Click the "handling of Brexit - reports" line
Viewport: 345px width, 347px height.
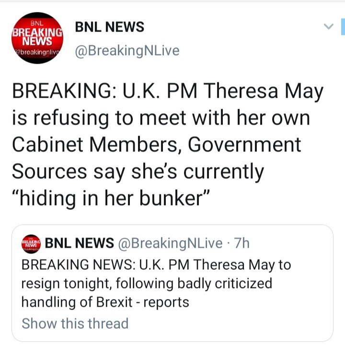pos(105,302)
